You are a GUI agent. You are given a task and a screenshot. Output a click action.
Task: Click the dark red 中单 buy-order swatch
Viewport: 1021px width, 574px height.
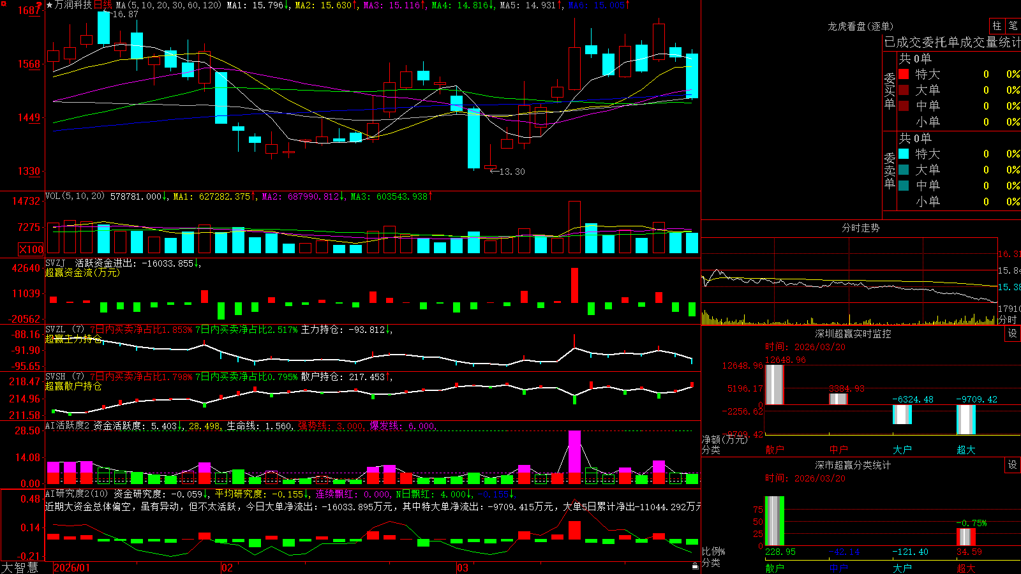(904, 106)
